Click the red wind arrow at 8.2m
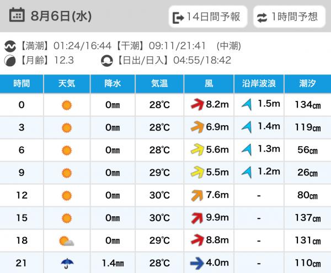This screenshot has width=331, height=273. 197,104
